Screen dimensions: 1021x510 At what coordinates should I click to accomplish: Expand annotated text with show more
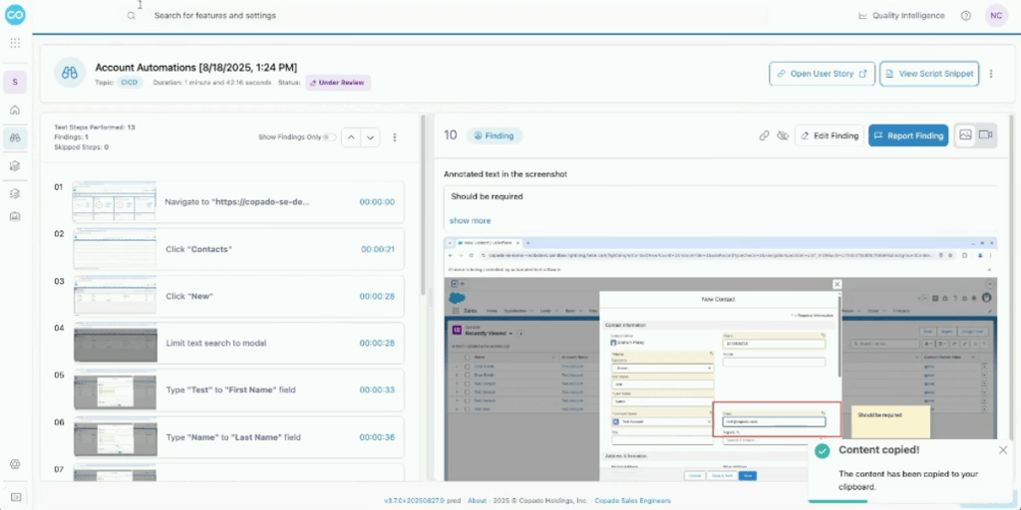point(471,220)
